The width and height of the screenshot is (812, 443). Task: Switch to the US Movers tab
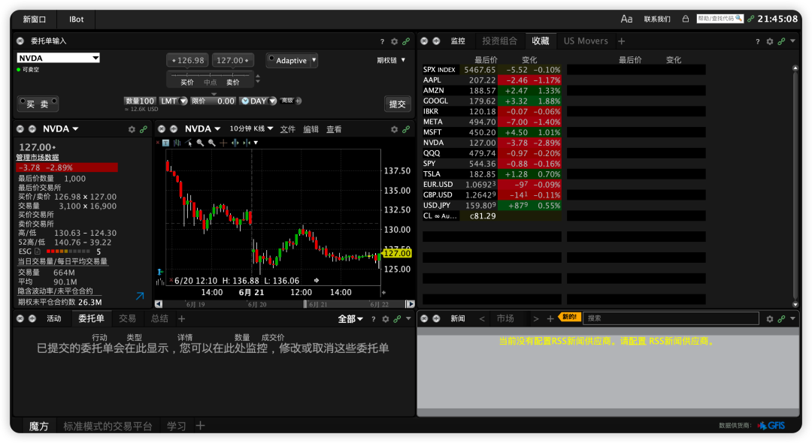(586, 41)
